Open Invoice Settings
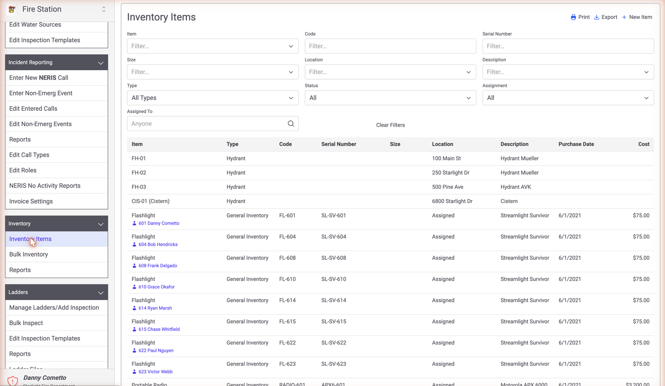 click(x=57, y=201)
